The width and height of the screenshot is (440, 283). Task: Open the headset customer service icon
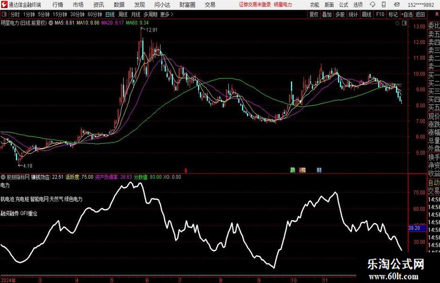coord(372,5)
